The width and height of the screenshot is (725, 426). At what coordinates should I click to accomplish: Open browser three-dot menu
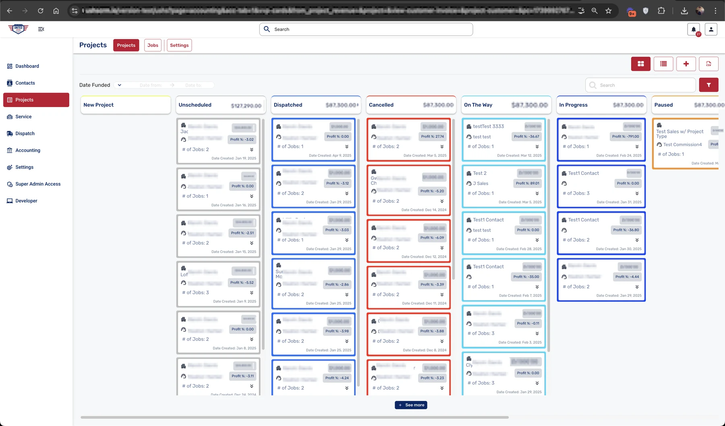(x=715, y=11)
